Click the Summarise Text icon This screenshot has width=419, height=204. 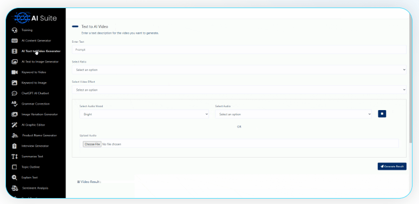(x=15, y=157)
